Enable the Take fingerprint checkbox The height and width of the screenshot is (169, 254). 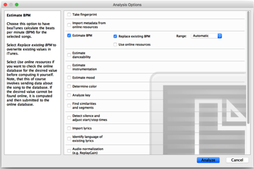(69, 14)
